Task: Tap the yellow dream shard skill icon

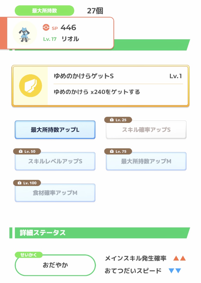Action: tap(31, 86)
